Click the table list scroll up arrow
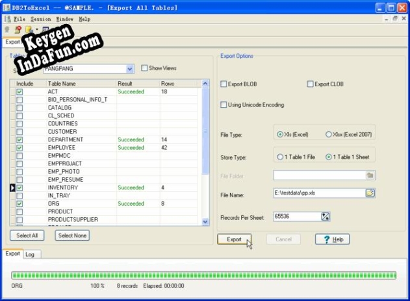Image resolution: width=410 pixels, height=301 pixels. [x=205, y=84]
